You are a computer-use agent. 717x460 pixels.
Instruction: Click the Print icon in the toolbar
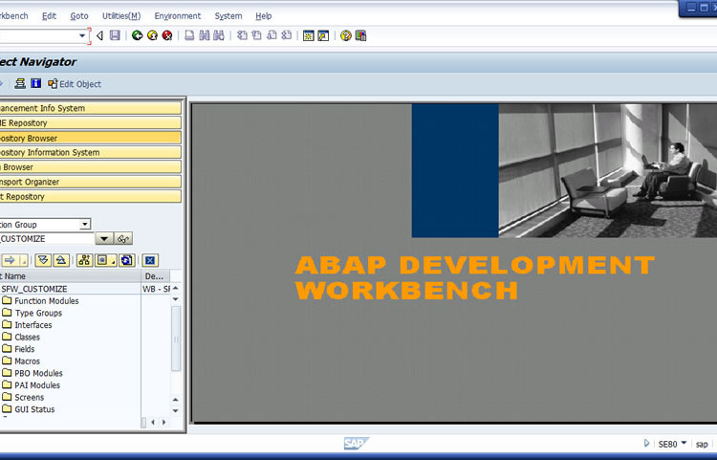(189, 35)
